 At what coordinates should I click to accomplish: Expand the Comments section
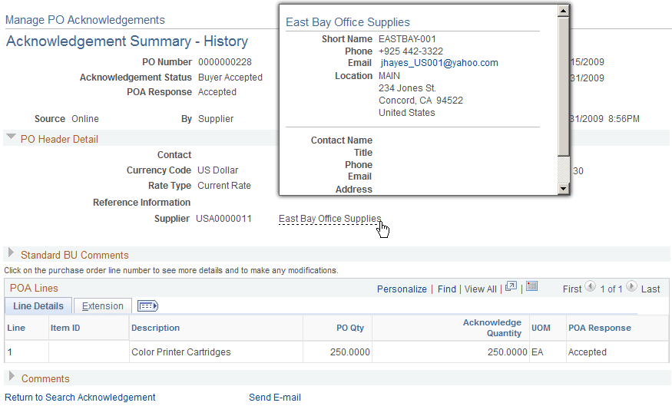[12, 377]
